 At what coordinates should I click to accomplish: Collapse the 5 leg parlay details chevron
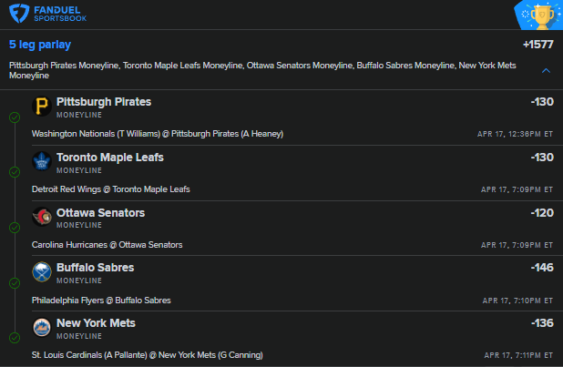546,70
